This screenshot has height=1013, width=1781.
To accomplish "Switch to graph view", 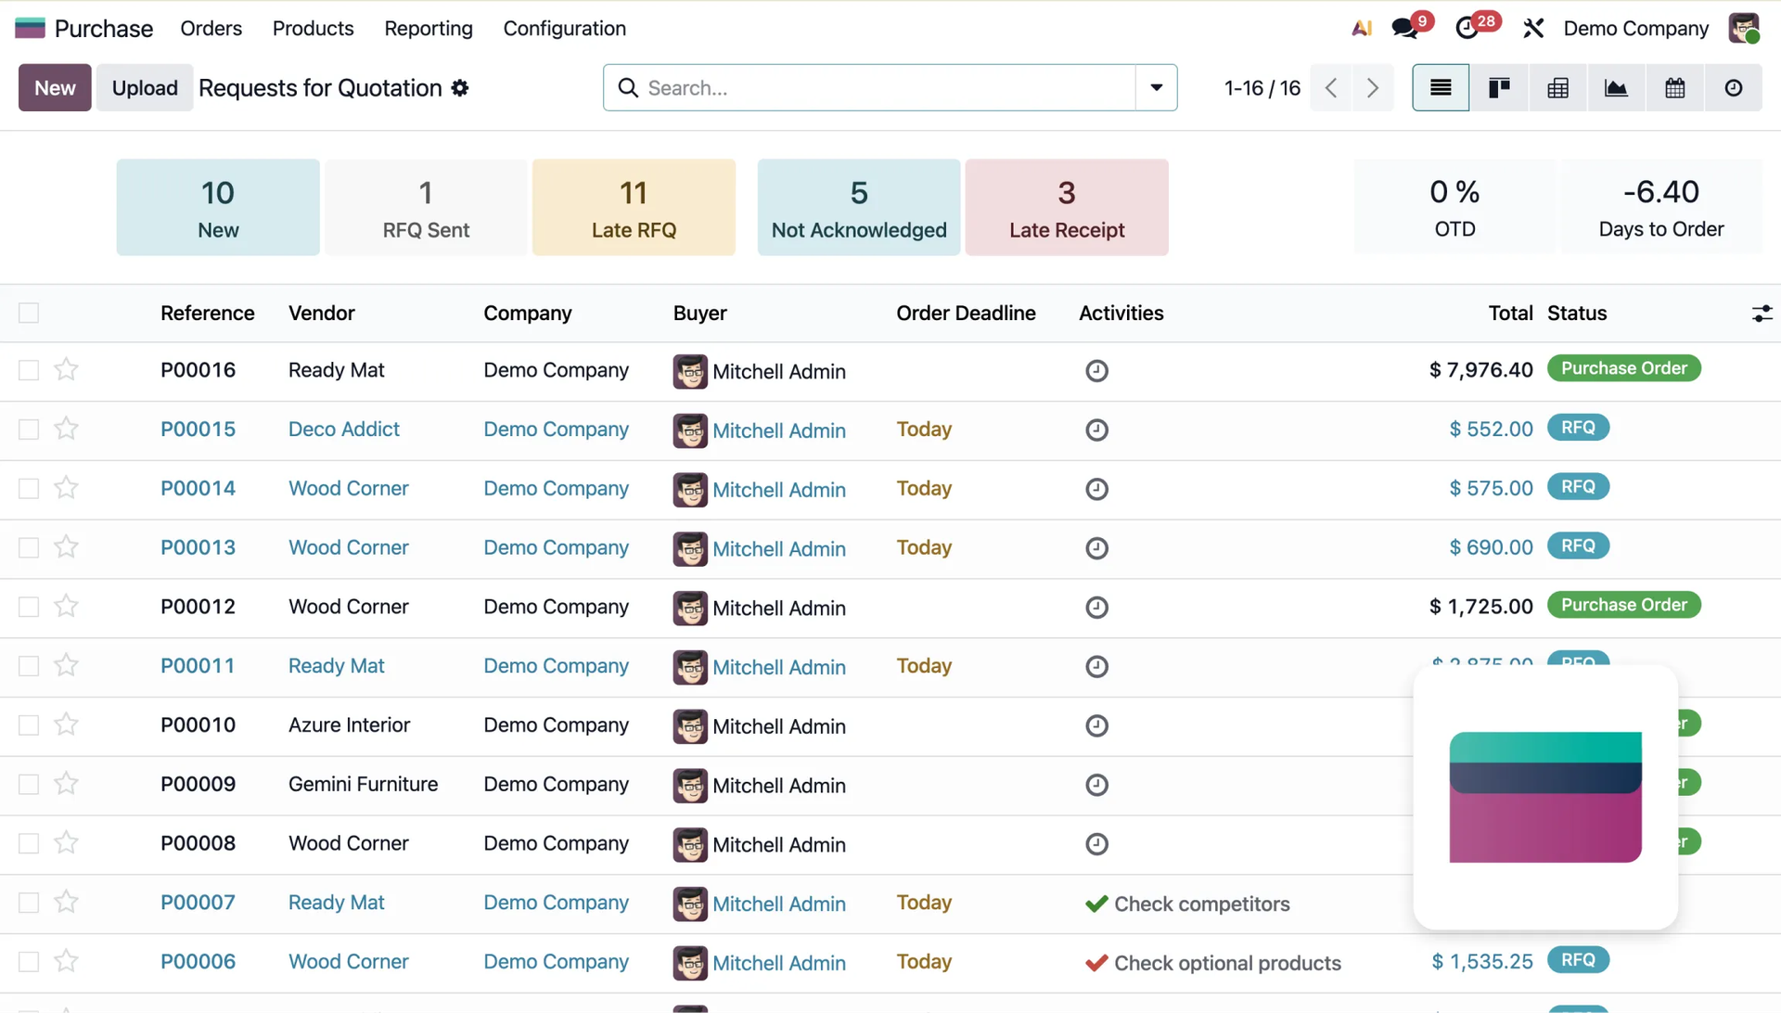I will pos(1616,88).
